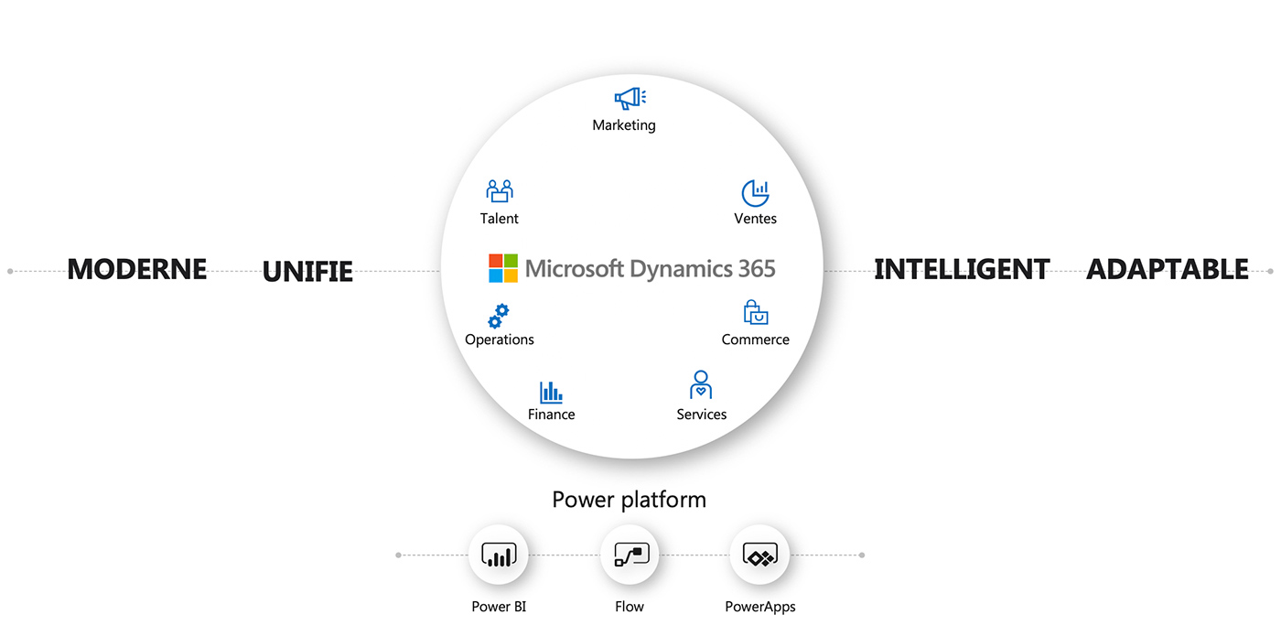Viewport: 1281px width, 636px height.
Task: Select the Talent people icon
Action: pos(500,191)
